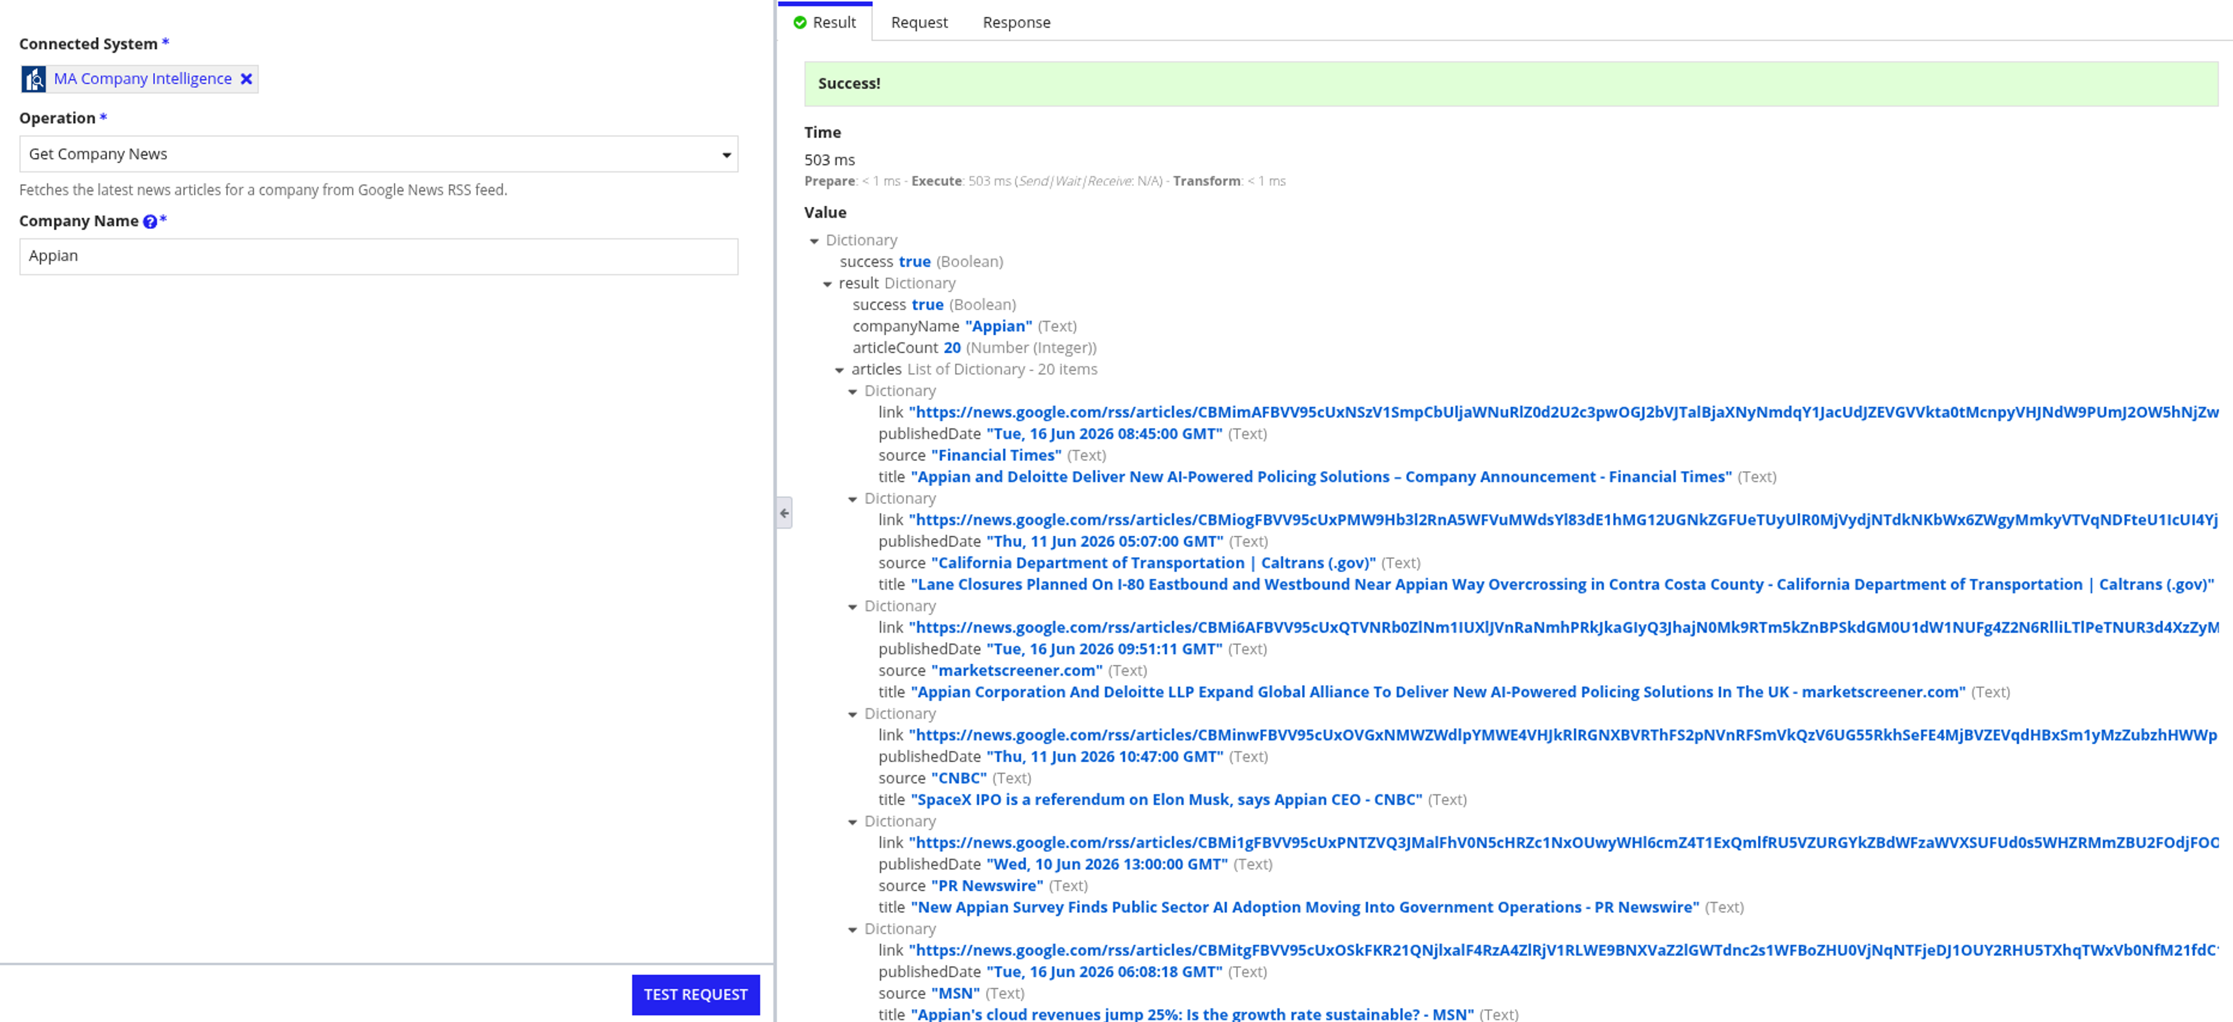Collapse the left pane with arrow handle
2233x1022 pixels.
(x=784, y=514)
